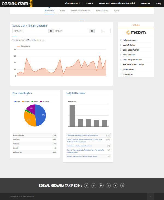Screen dimensions: 164x200
Task: Click the LinkedIn icon in footer
Action: (101, 186)
